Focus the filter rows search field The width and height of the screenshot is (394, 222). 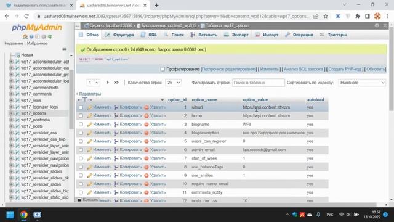pyautogui.click(x=259, y=83)
